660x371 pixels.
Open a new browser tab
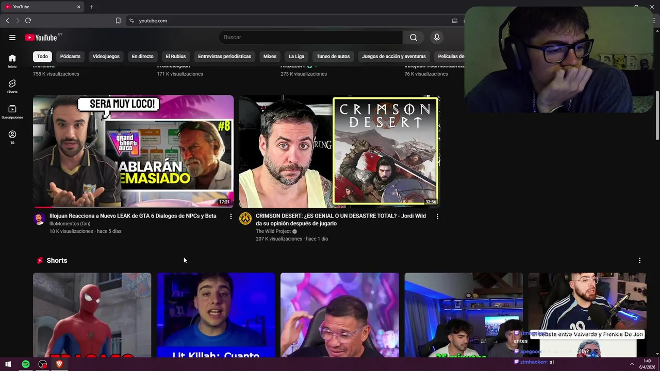tap(91, 7)
